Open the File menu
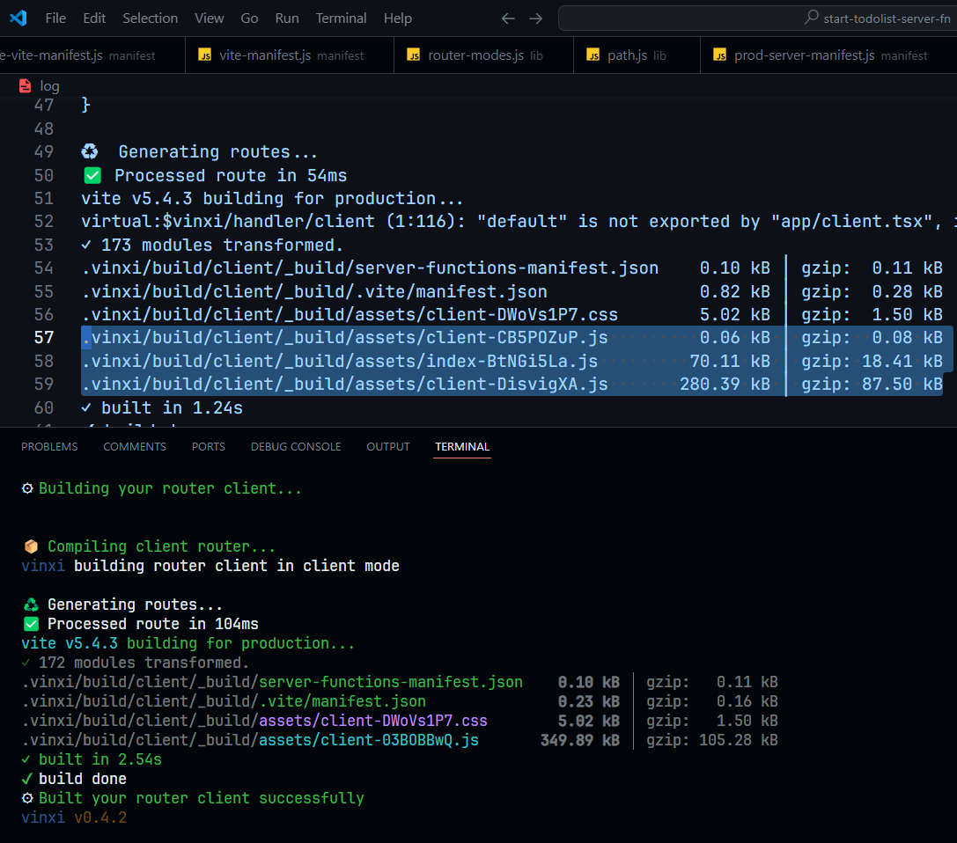 coord(55,18)
